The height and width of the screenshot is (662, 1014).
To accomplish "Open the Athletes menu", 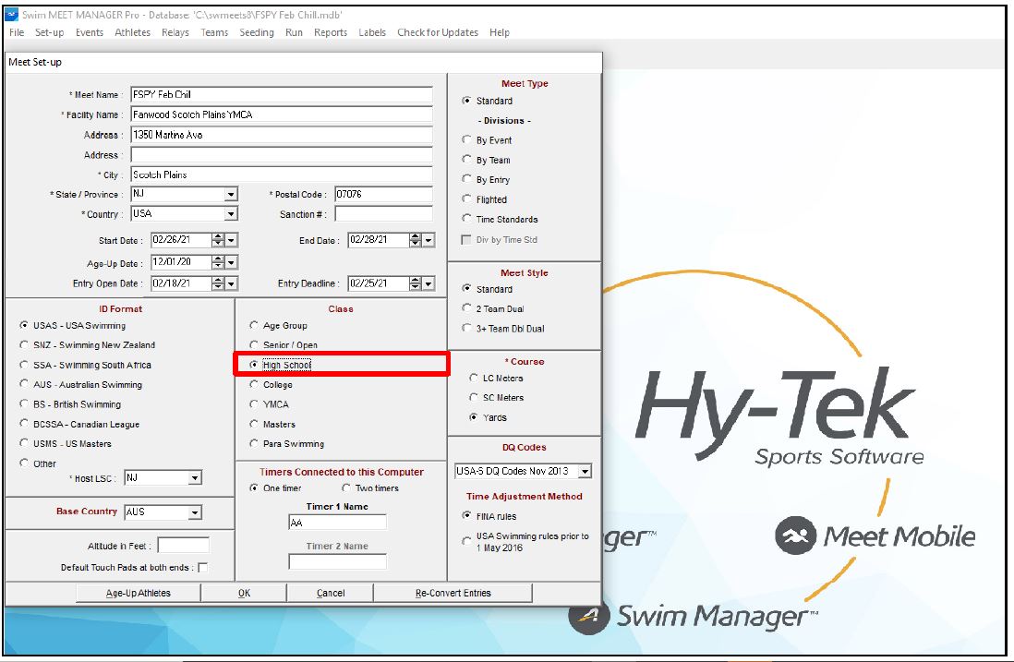I will tap(133, 32).
